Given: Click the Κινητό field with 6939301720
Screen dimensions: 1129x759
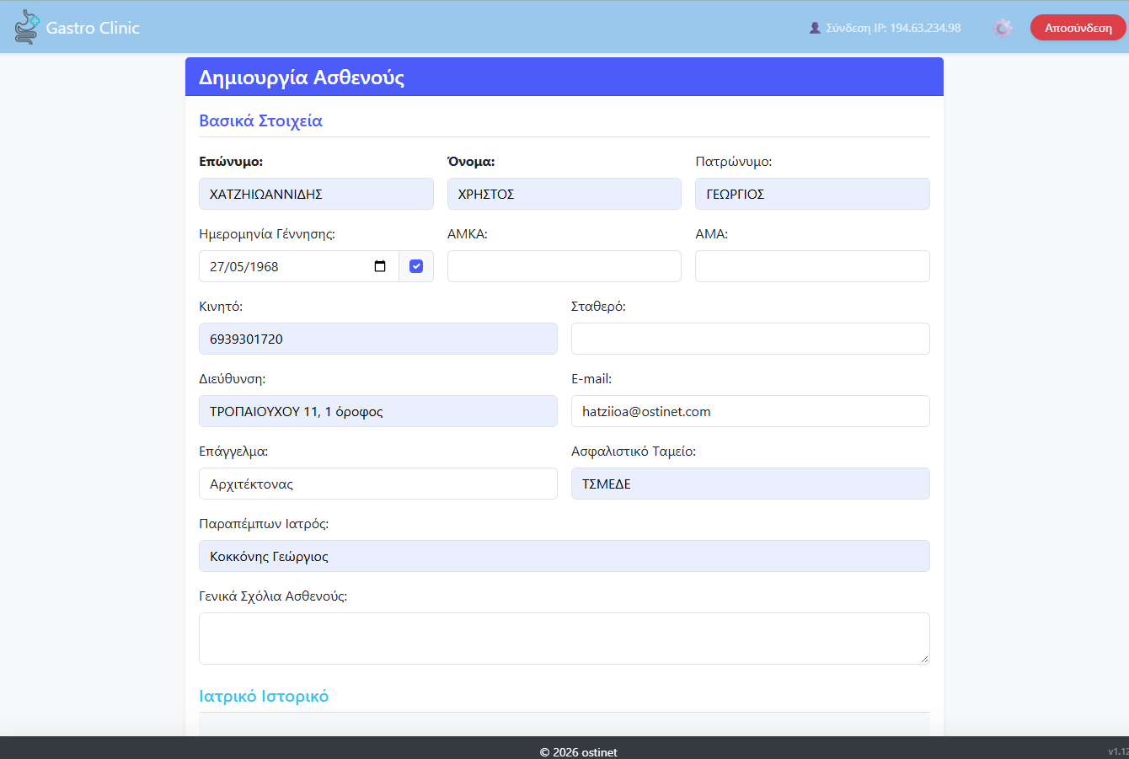Looking at the screenshot, I should (378, 339).
